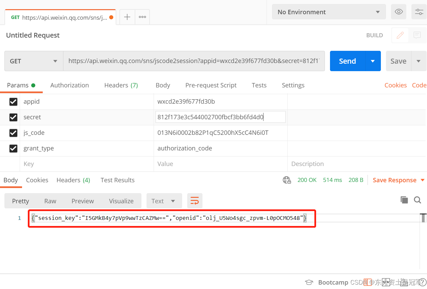Switch to the Authorization tab
427x289 pixels.
[70, 85]
